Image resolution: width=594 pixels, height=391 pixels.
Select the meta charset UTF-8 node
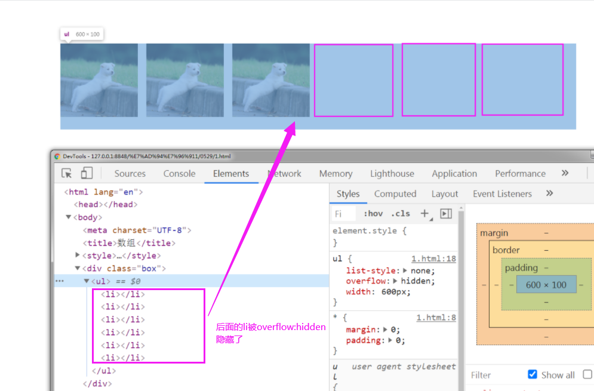click(137, 230)
